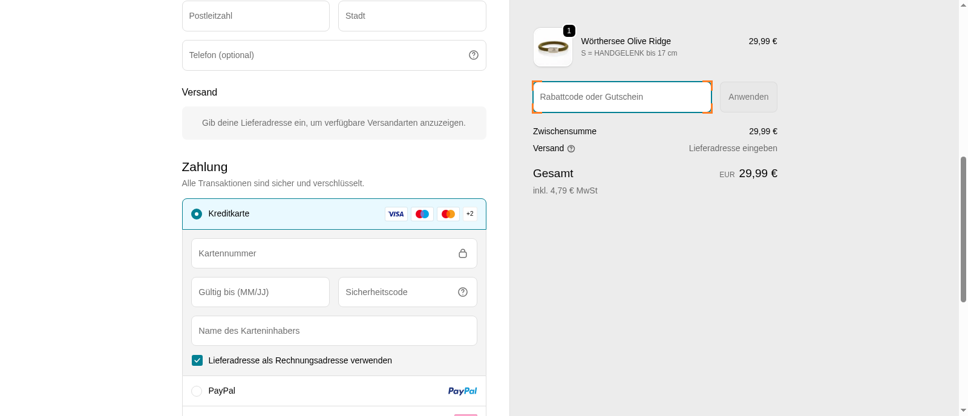Click the scrollbar down arrow
Screen dimensions: 968x416
[x=963, y=410]
